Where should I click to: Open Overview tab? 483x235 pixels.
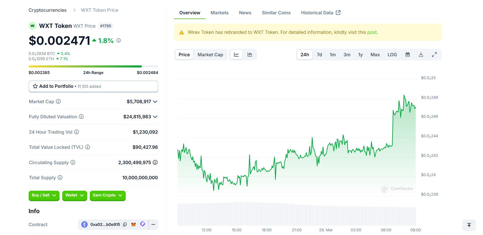tap(190, 13)
